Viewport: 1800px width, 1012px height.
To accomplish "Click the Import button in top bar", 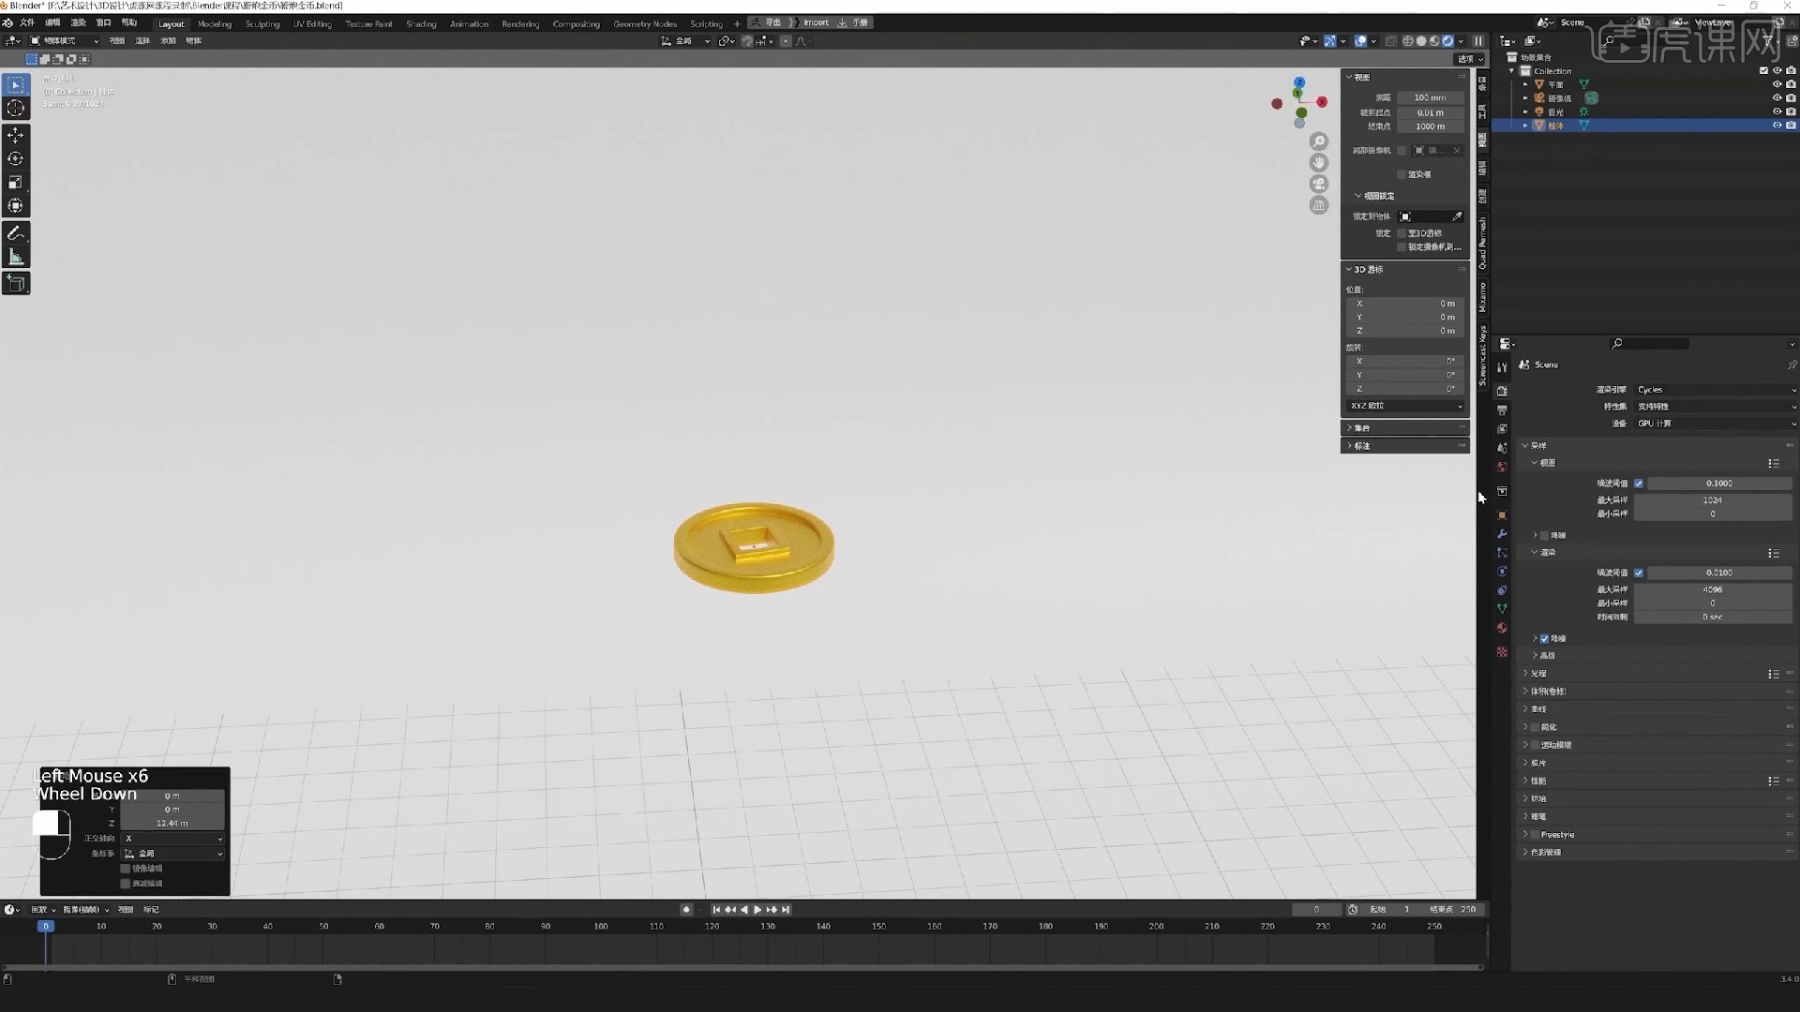I will pos(816,22).
